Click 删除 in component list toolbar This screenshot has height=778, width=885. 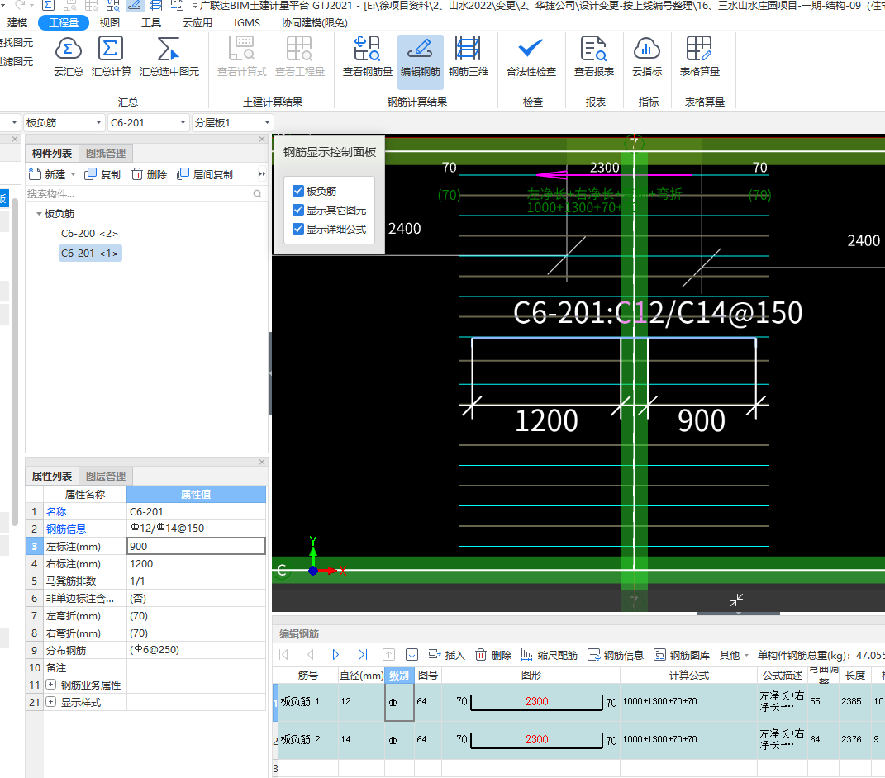coord(149,174)
